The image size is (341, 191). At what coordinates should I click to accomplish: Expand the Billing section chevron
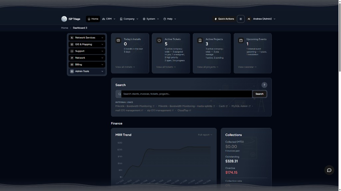tap(102, 65)
